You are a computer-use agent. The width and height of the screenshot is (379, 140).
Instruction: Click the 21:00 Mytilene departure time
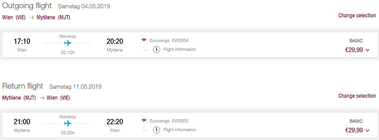[22, 122]
